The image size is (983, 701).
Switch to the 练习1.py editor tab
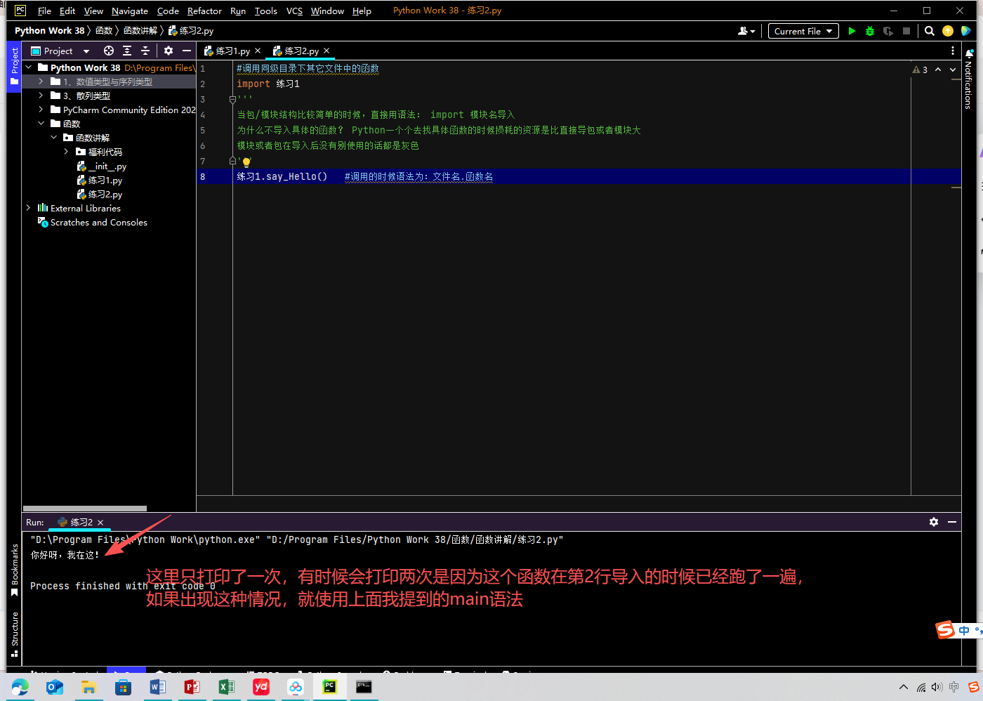point(232,51)
